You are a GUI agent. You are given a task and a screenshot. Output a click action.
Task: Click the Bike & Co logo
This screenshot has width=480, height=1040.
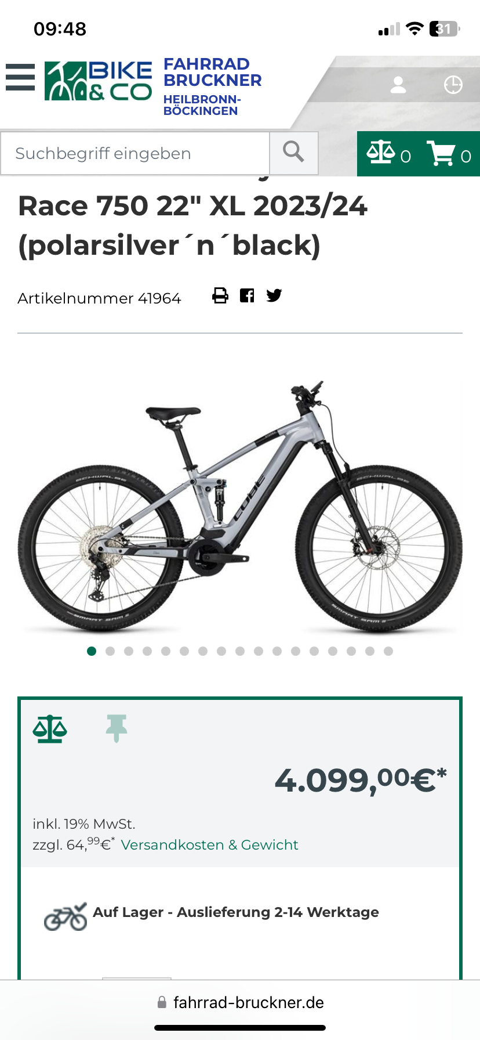tap(99, 81)
